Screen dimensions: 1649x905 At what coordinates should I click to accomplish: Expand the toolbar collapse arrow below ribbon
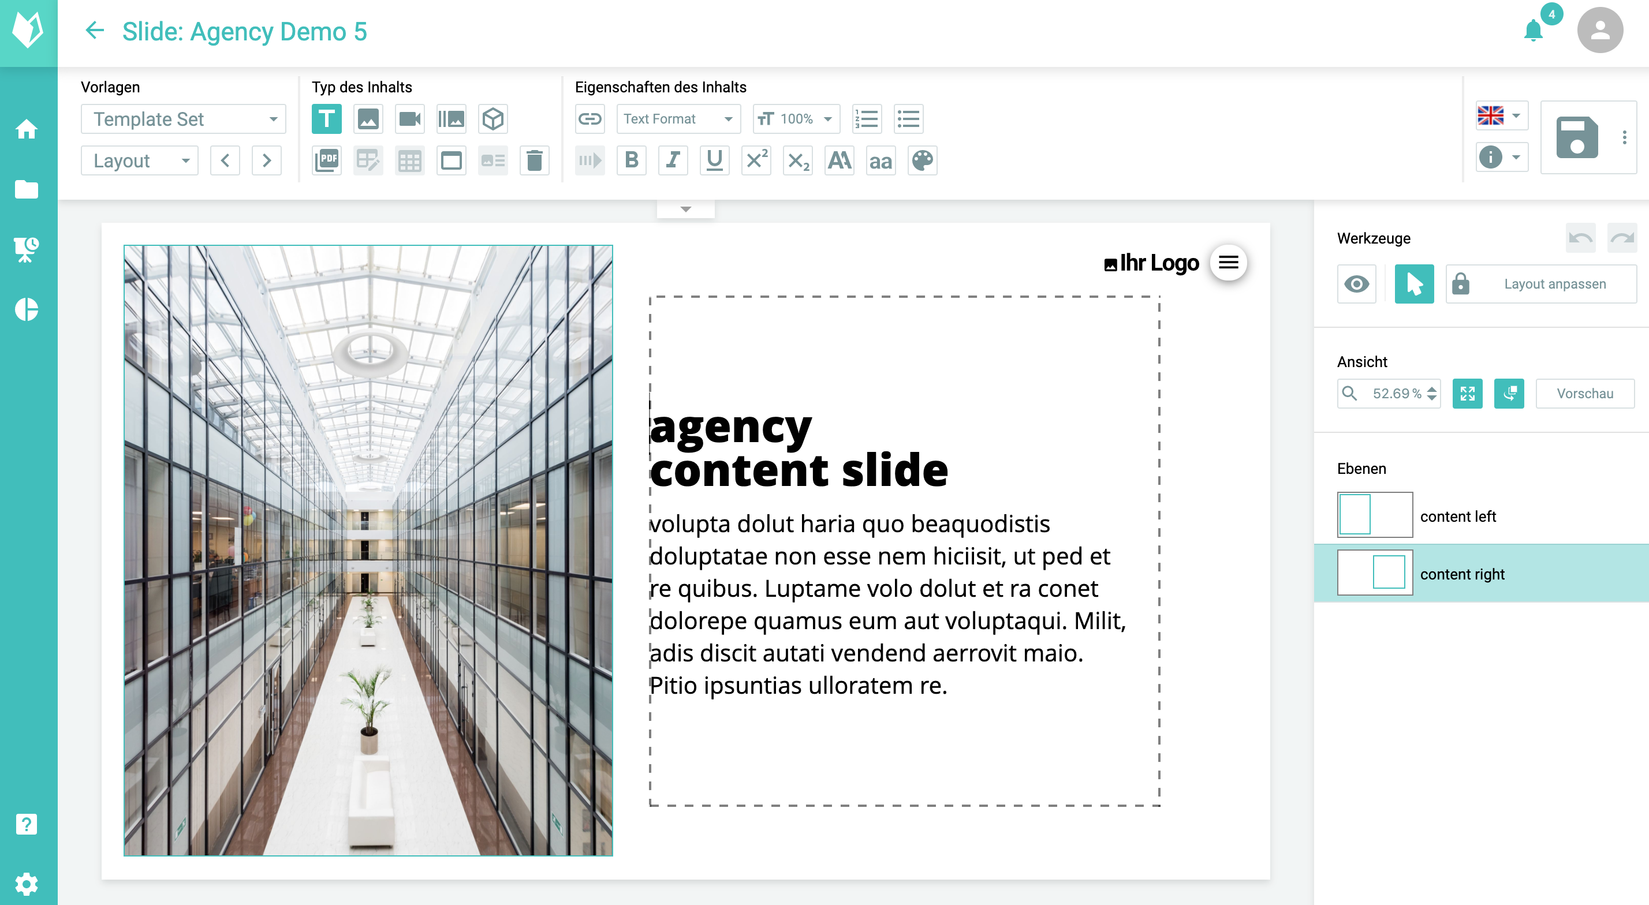[x=685, y=210]
